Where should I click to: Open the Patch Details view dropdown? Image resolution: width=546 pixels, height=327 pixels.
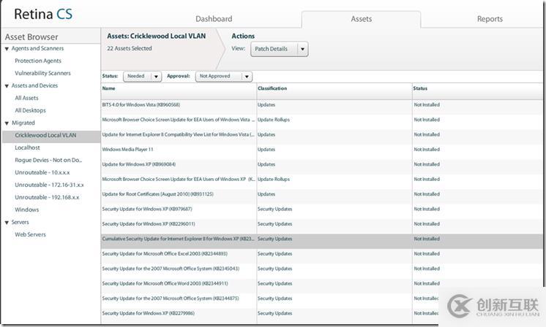280,49
